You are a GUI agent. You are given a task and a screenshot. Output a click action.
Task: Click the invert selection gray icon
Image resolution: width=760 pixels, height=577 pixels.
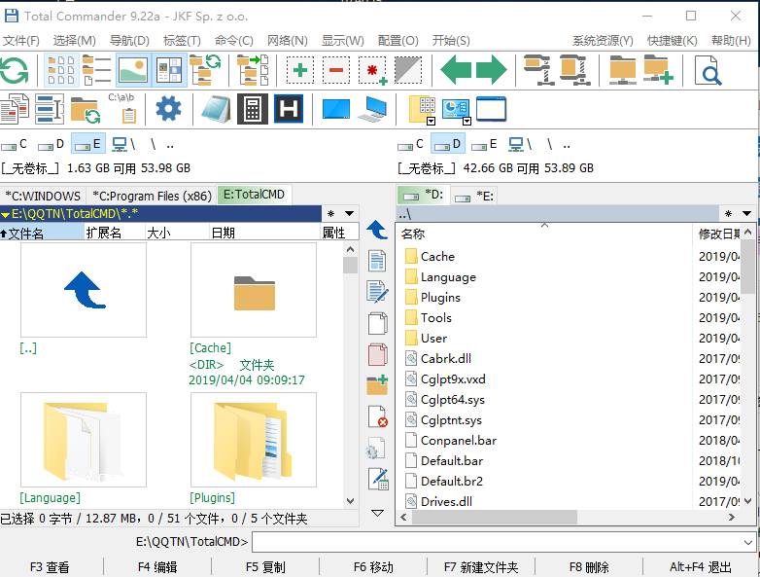pyautogui.click(x=408, y=70)
